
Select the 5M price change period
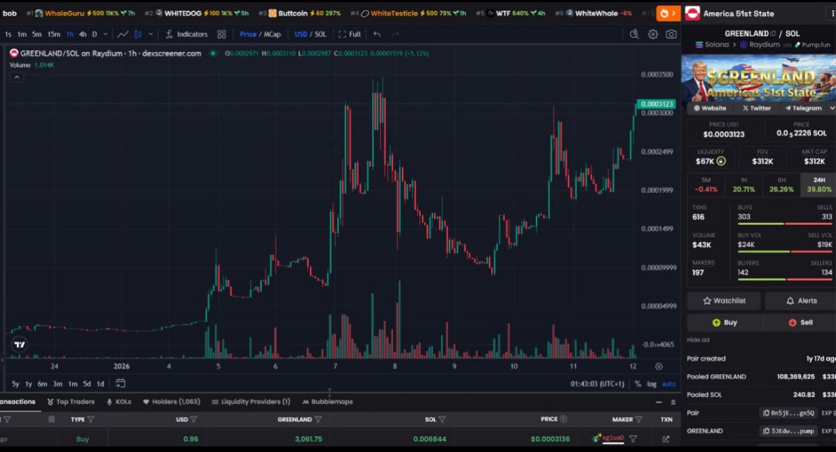pos(706,184)
